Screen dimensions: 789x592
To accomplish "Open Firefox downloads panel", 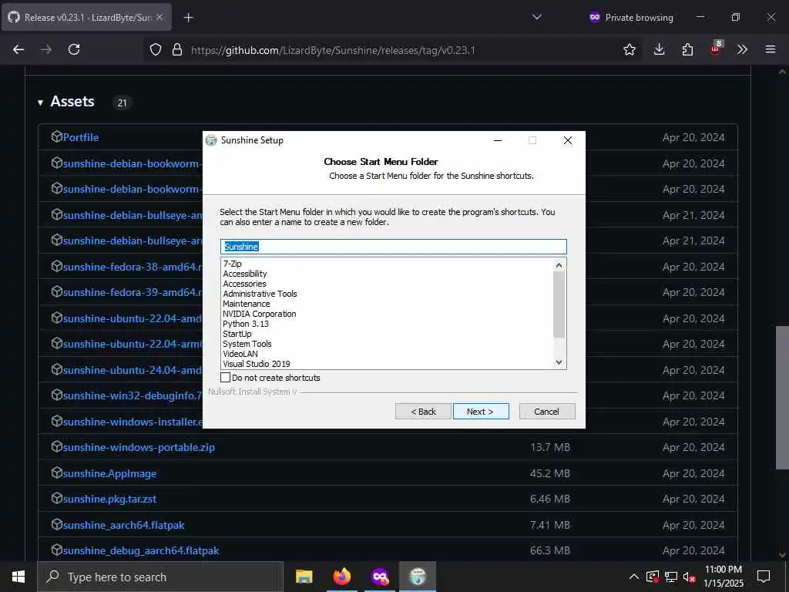I will [660, 49].
